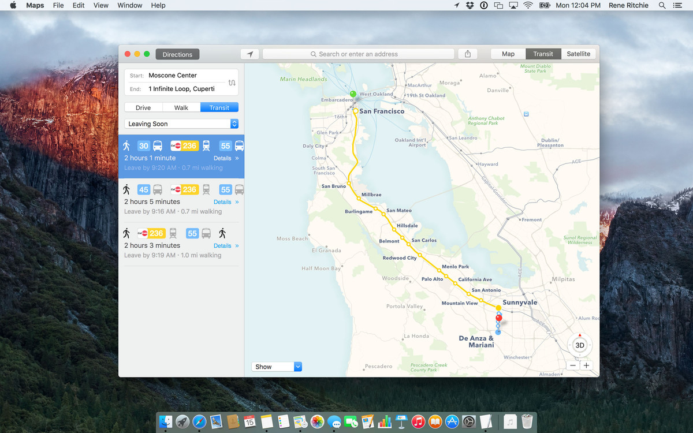This screenshot has height=433, width=693.
Task: Select the 2 hours 3 minutes route
Action: point(181,244)
